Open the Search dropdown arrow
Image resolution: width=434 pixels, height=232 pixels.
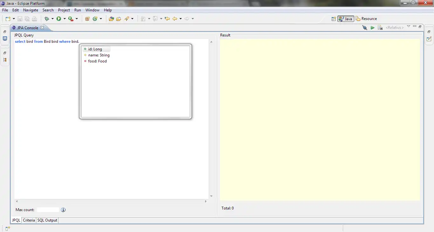pos(132,19)
